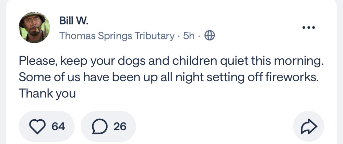Click the globe public visibility icon
Screen dimensions: 343x144
pos(210,36)
